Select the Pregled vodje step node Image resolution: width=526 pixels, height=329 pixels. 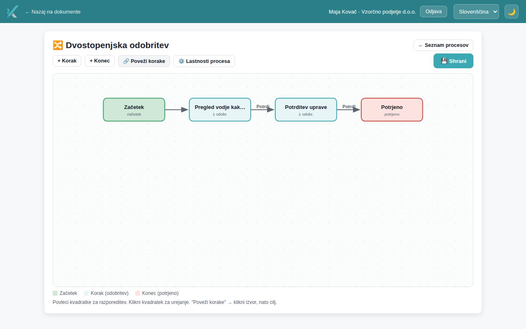[x=220, y=110]
